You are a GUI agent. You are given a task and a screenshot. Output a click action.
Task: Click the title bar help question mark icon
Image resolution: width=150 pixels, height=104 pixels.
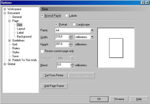click(143, 2)
